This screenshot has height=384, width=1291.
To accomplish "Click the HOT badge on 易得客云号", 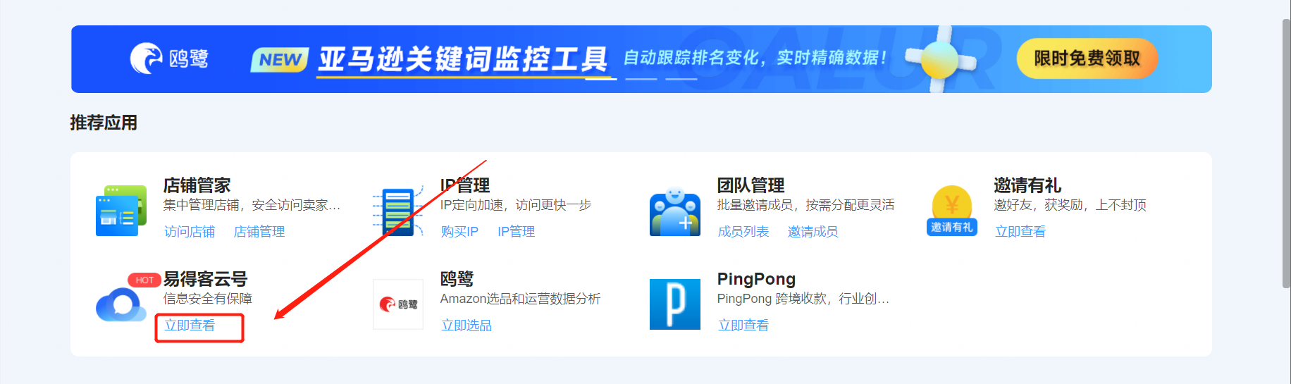I will click(x=144, y=280).
